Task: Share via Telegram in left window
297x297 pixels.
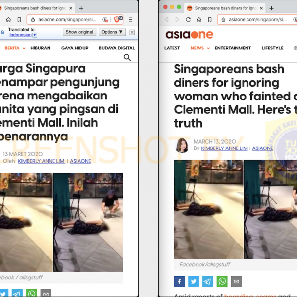Action: pyautogui.click(x=17, y=293)
